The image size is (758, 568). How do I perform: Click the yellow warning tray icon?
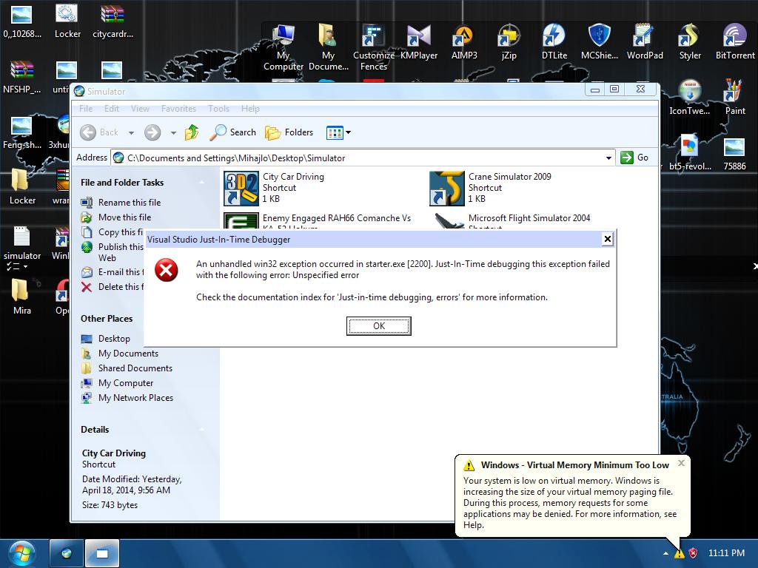(x=680, y=553)
